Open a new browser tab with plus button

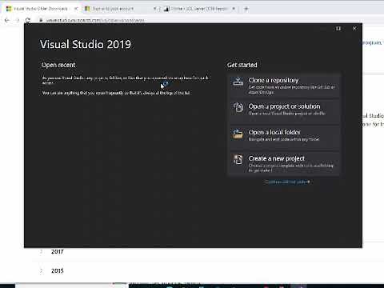click(246, 9)
